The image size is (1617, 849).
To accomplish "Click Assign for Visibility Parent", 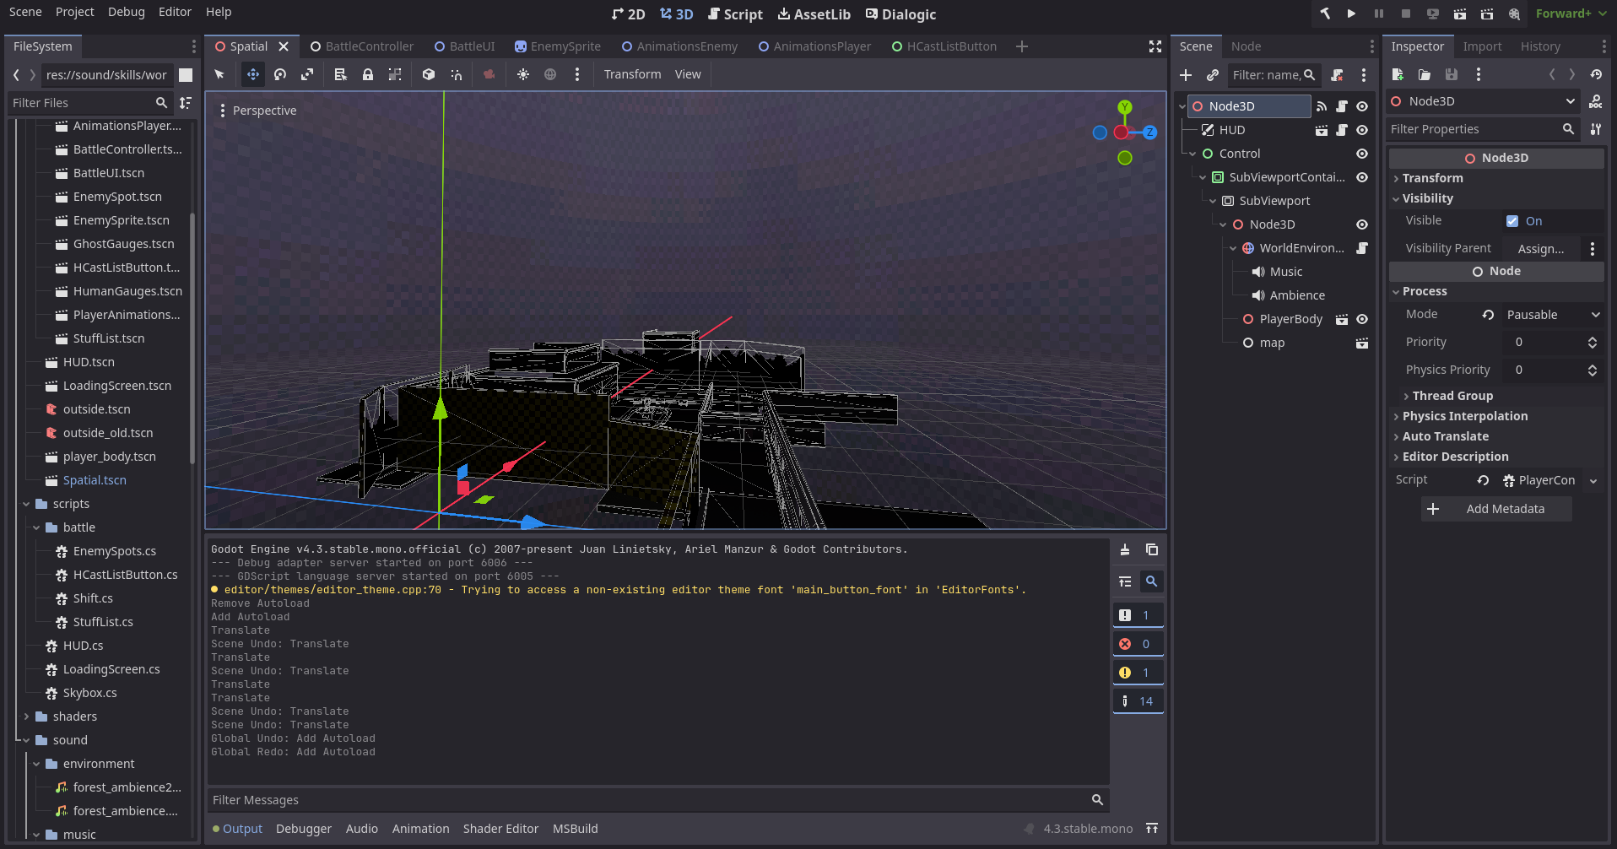I will coord(1541,249).
